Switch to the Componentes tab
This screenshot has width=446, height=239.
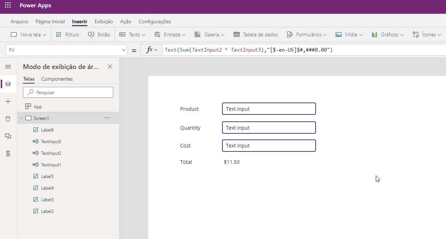pos(57,79)
